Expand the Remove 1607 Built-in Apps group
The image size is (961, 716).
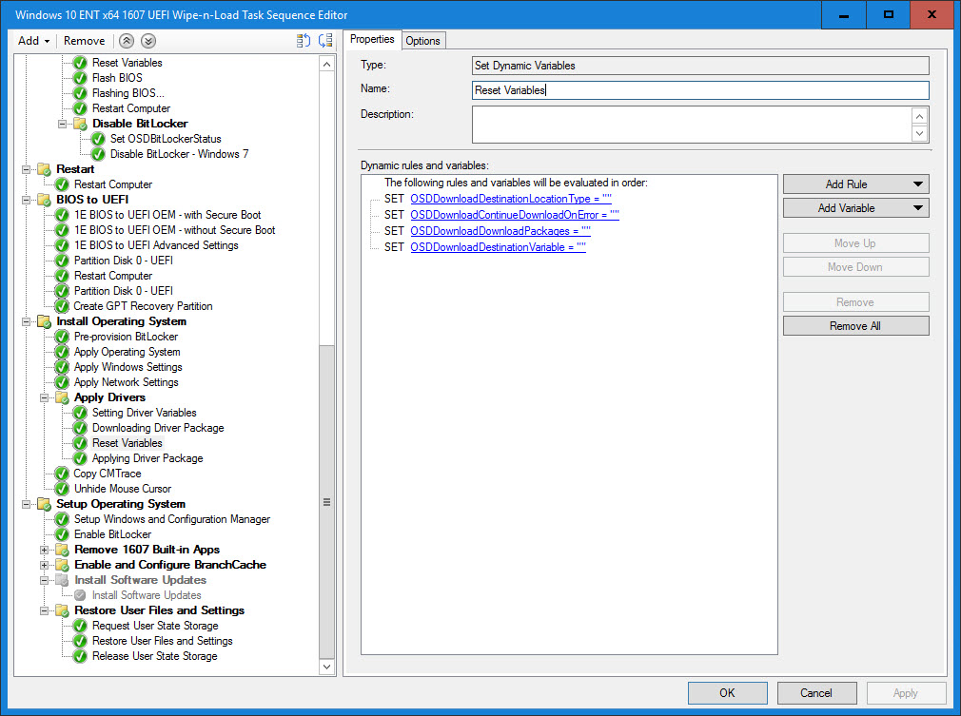(44, 550)
